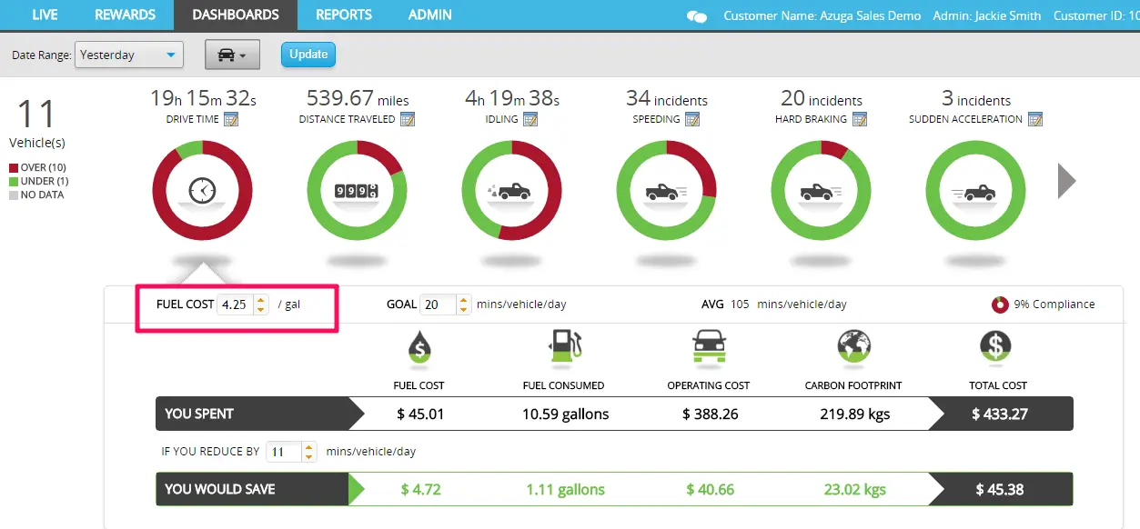
Task: Expand the next metrics arrow
Action: click(1067, 180)
